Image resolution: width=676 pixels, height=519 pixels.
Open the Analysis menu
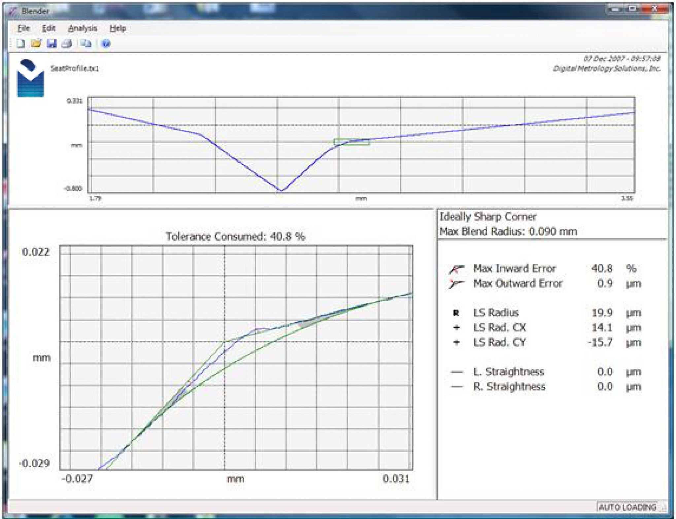(x=83, y=28)
